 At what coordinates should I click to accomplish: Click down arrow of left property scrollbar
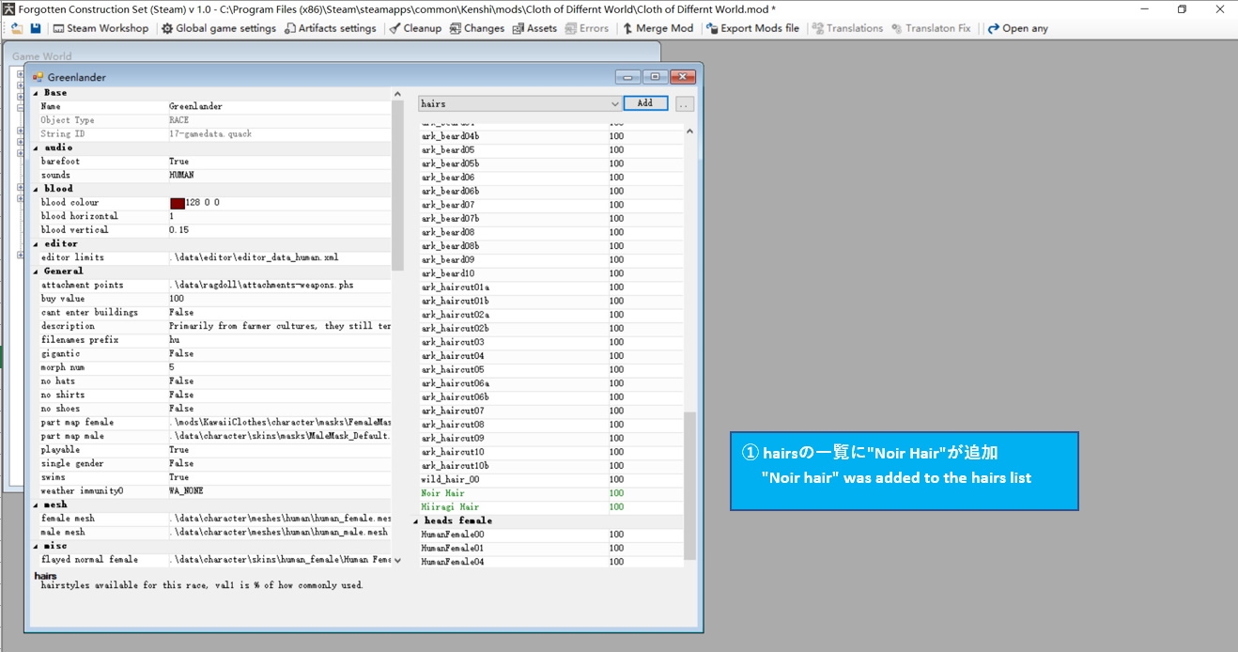[x=397, y=560]
